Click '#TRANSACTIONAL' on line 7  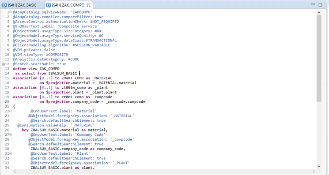101,41
